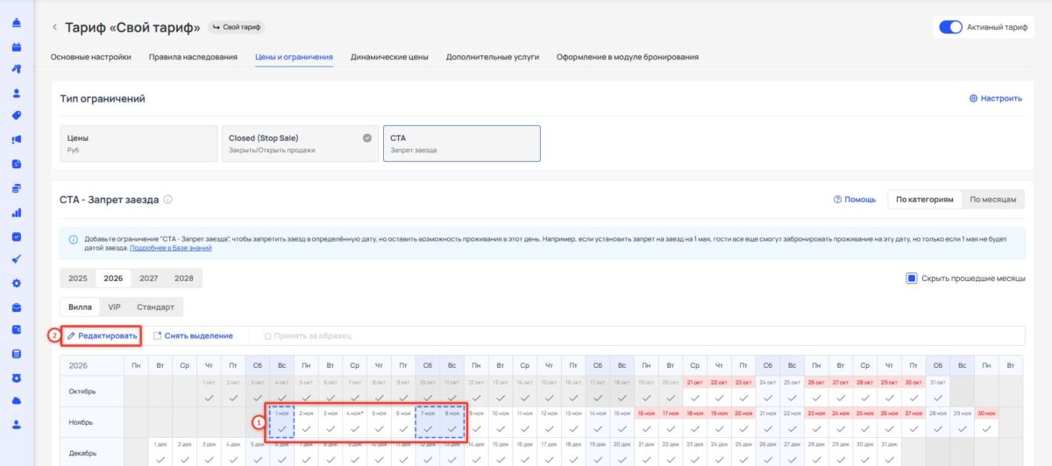The height and width of the screenshot is (466, 1052).
Task: Toggle the checkmark under 7 ноя
Action: tap(428, 428)
